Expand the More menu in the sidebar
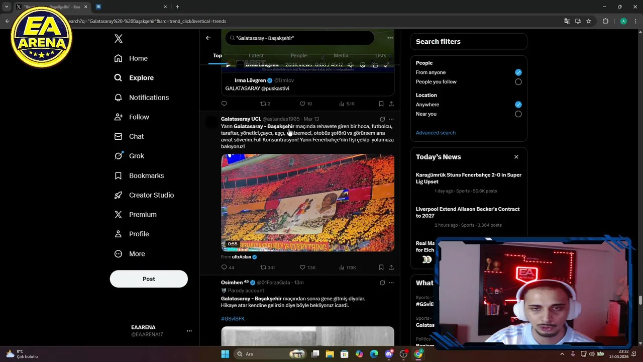This screenshot has height=362, width=643. coord(129,254)
